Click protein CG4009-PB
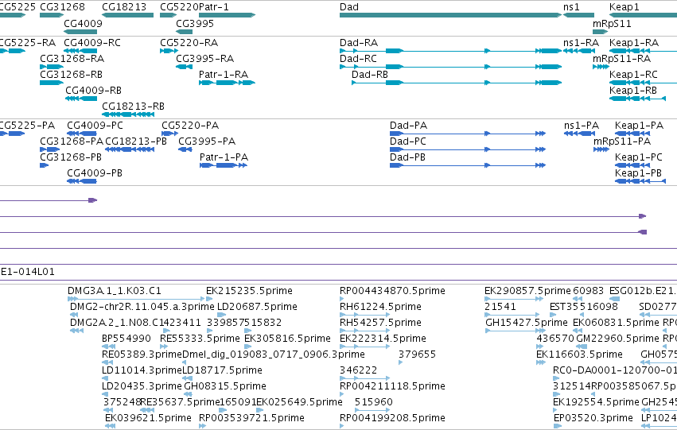Screen dimensions: 677x430 pos(82,181)
